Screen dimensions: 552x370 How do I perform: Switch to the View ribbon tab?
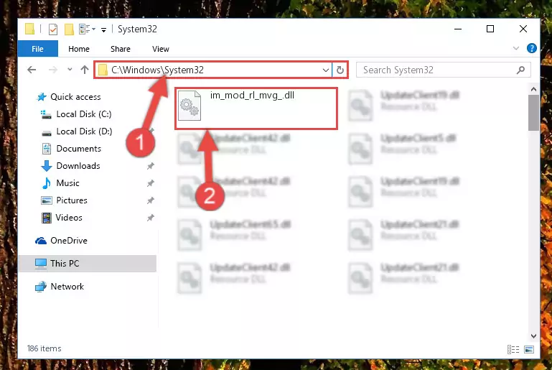pyautogui.click(x=161, y=49)
